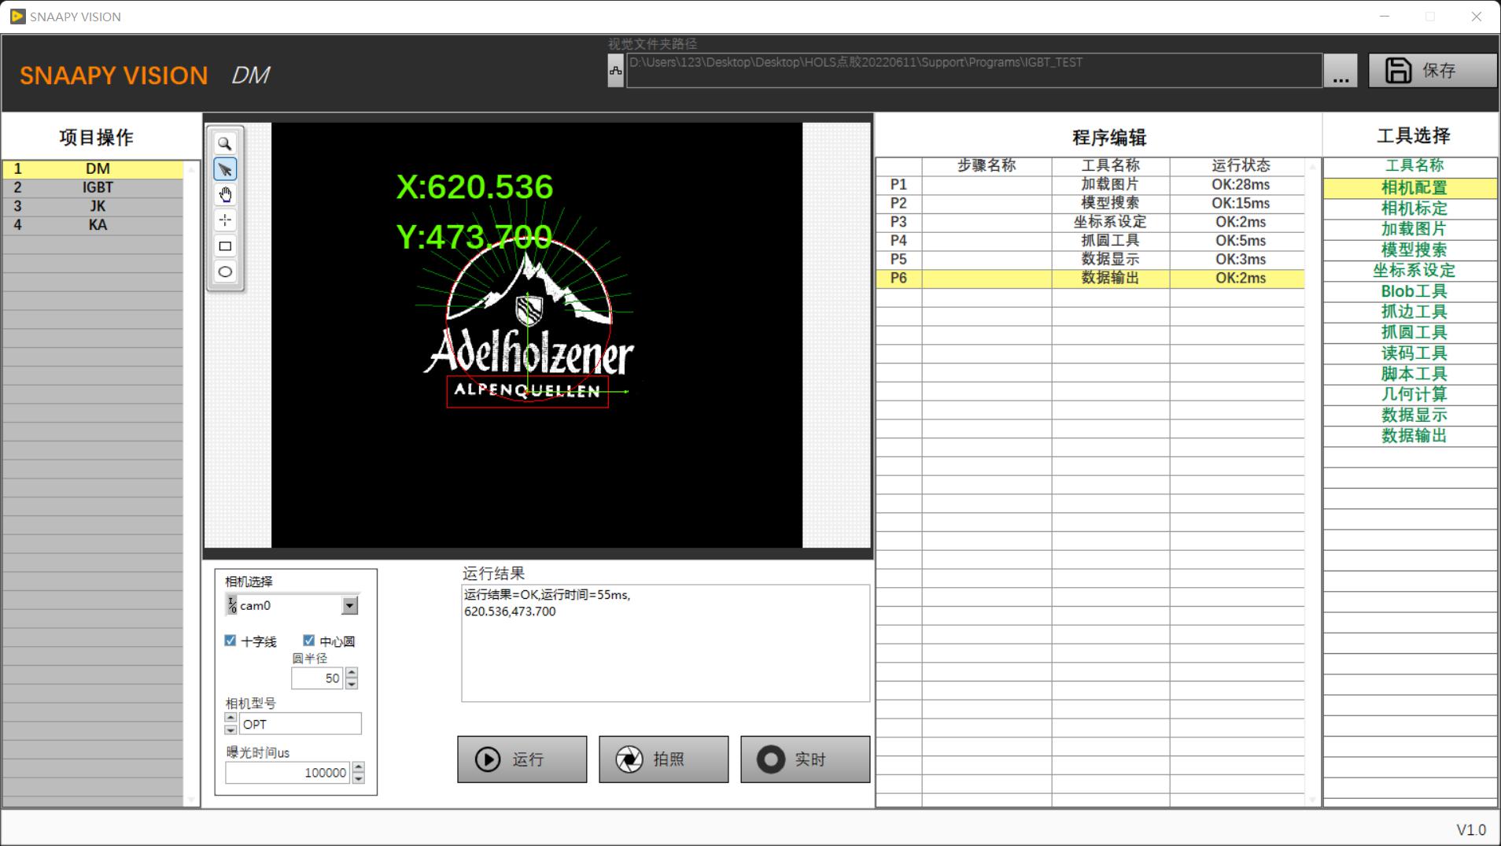Viewport: 1501px width, 846px height.
Task: Step the 相机型号 OPT selector up
Action: click(x=230, y=718)
